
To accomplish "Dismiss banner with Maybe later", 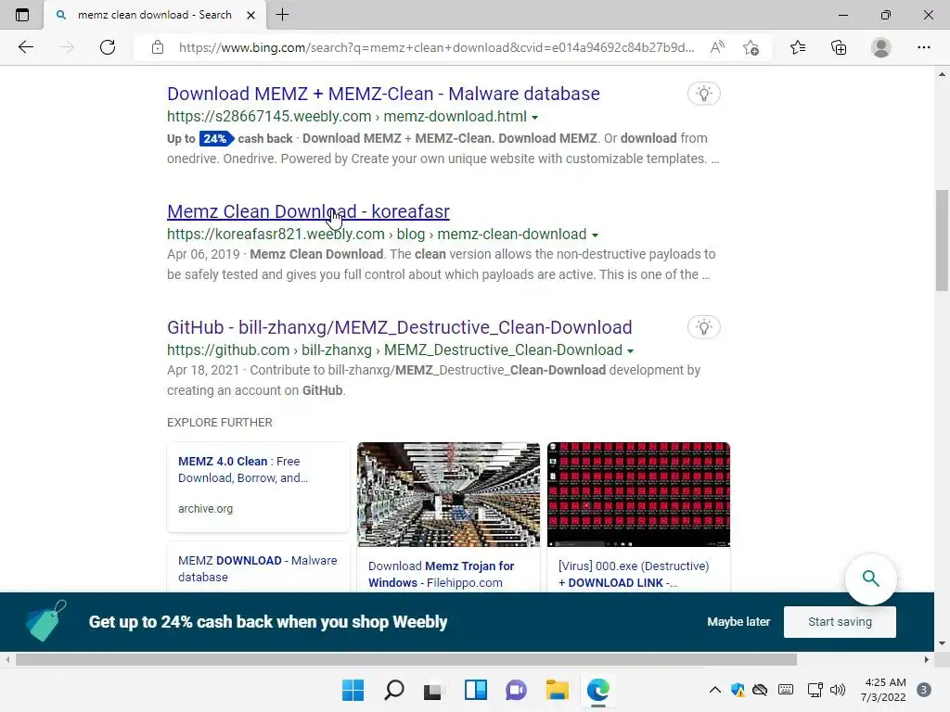I will (x=738, y=622).
